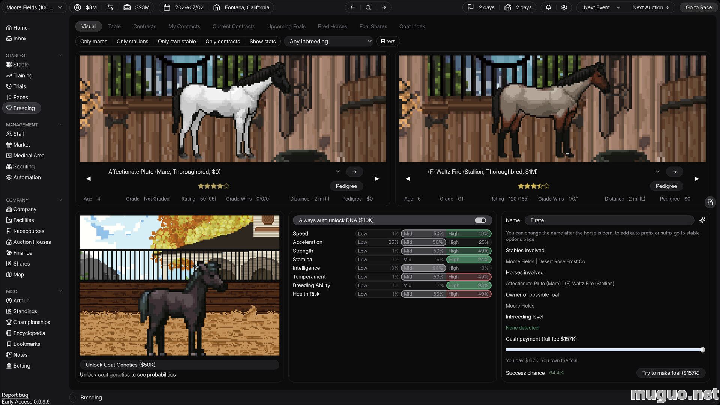Click the transfer arrows icon beside $8M

pos(110,7)
